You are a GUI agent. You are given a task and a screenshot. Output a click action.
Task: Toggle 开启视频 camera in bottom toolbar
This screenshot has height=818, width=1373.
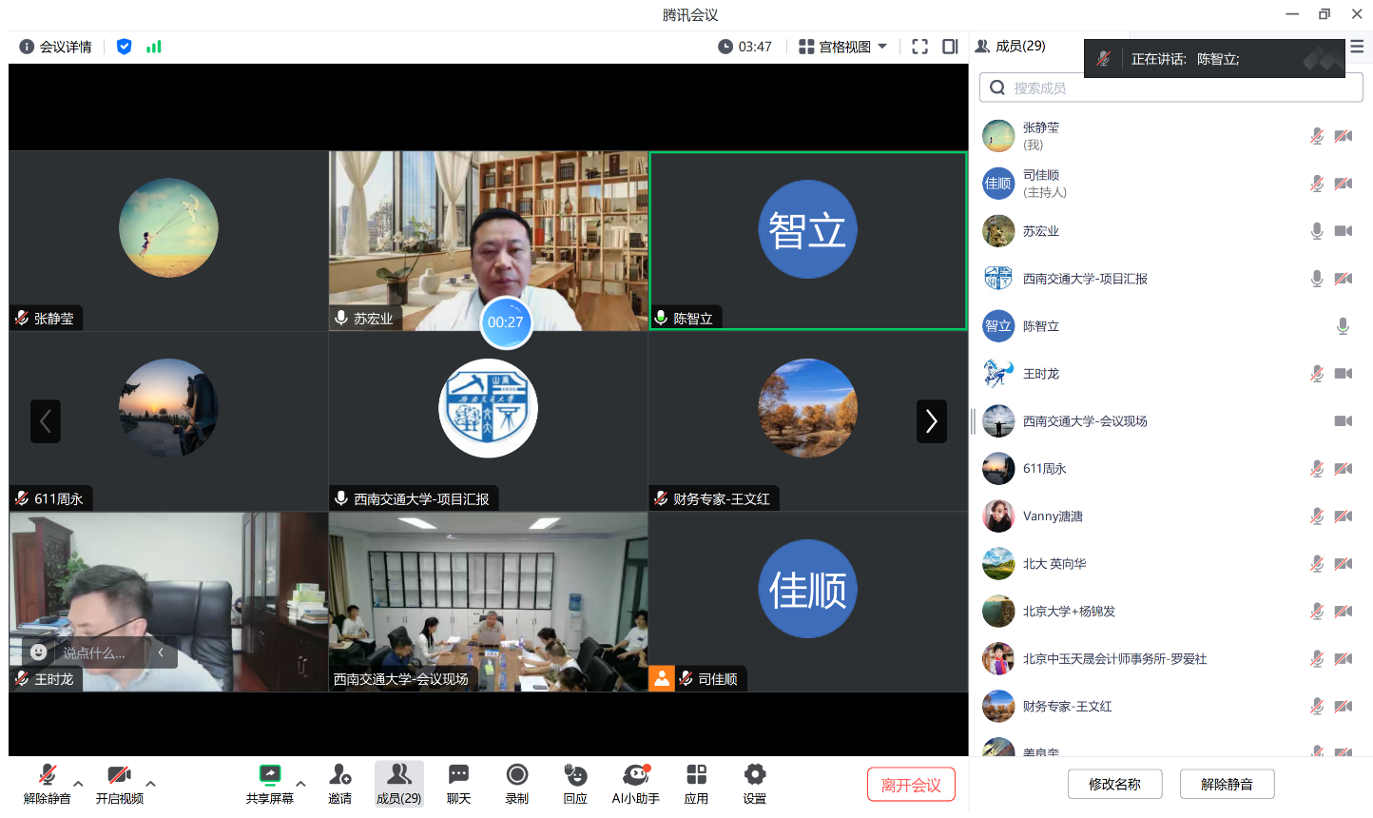coord(119,776)
